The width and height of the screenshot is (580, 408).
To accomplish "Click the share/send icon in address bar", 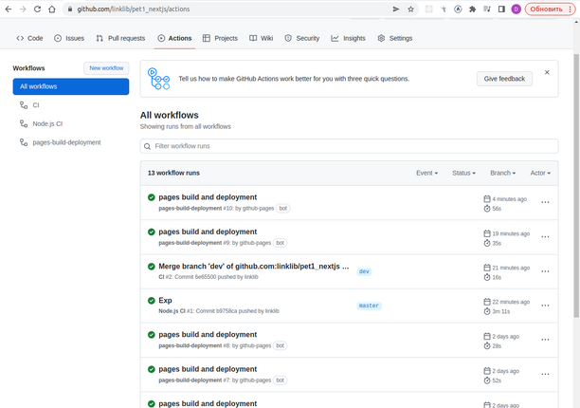I will 396,9.
